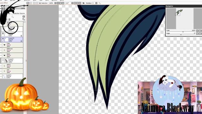Click the Navigator rotate counterclockwise button
Viewport: 202px width, 114px height.
click(x=197, y=34)
